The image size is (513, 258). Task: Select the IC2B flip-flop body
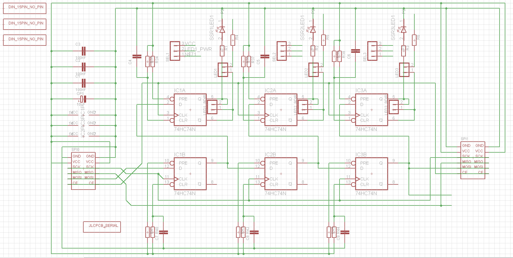281,174
